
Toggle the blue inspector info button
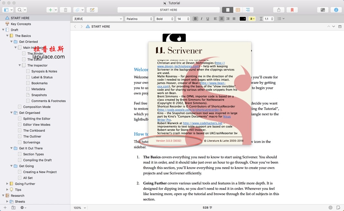[336, 10]
